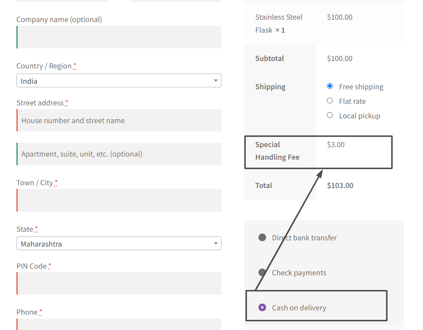Click the Stainless Steel Flask product name
This screenshot has height=330, width=423.
pyautogui.click(x=279, y=23)
